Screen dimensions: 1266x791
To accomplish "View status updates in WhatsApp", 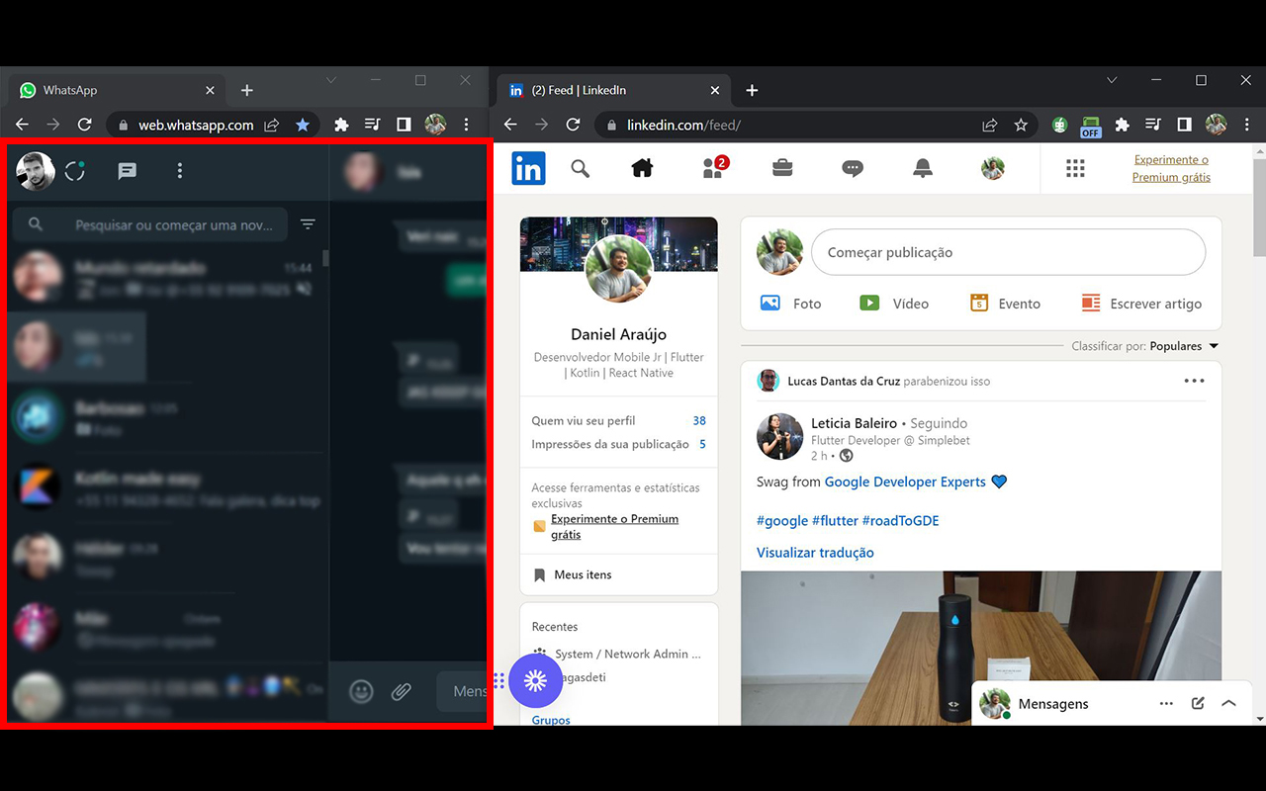I will pos(74,170).
